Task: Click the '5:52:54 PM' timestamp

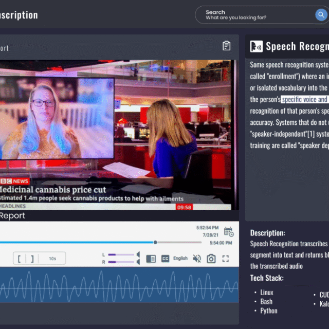Action: tap(207, 228)
